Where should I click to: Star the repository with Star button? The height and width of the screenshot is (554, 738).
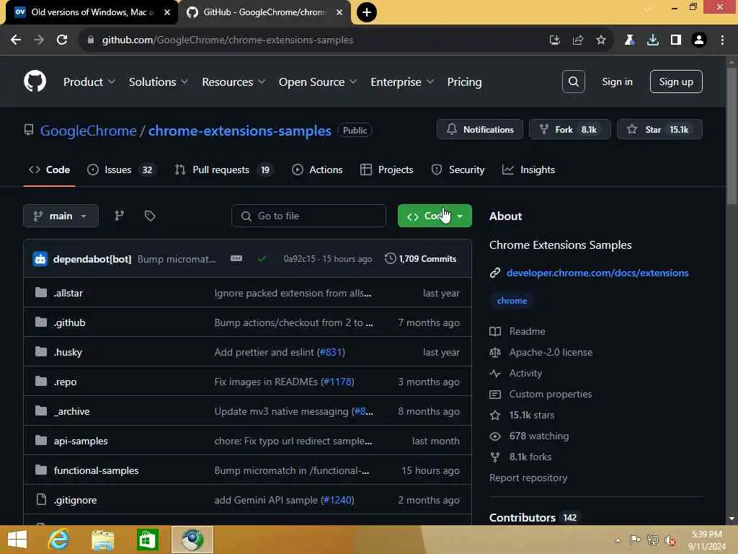tap(659, 130)
